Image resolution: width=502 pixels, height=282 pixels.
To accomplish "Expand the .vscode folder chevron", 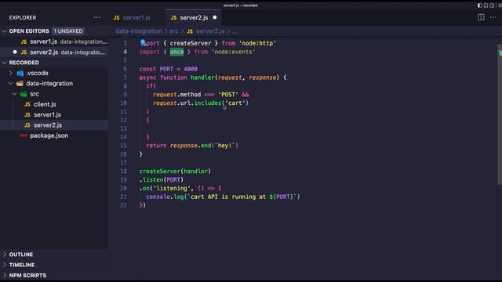I will (x=10, y=73).
